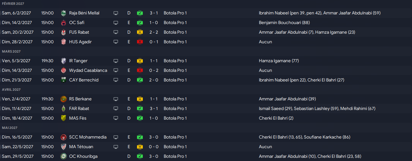The width and height of the screenshot is (412, 161).
Task: Select the MAI 2027 month header
Action: (x=10, y=128)
